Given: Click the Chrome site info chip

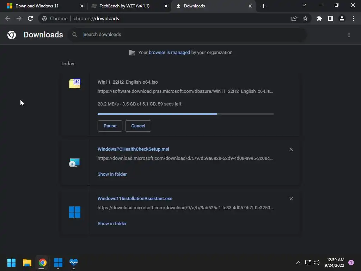Looking at the screenshot, I should click(55, 18).
